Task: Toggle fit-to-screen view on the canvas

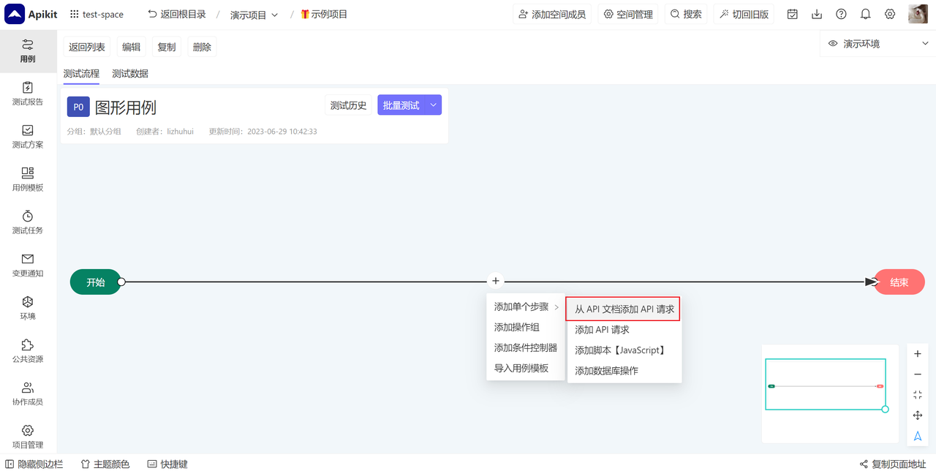Action: tap(917, 394)
